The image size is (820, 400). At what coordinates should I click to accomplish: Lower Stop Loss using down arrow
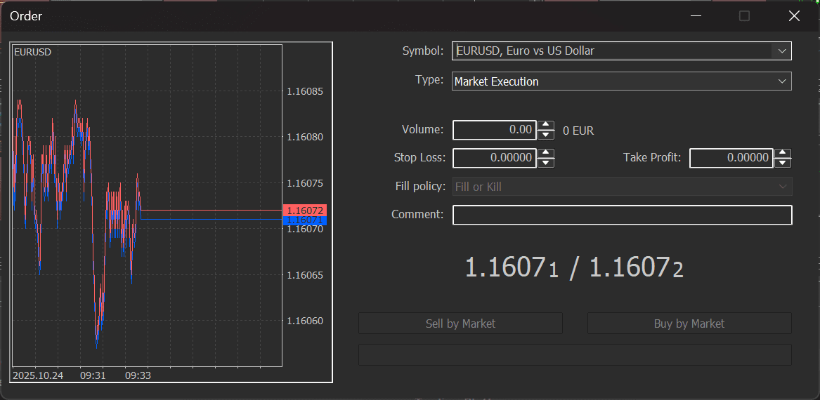click(x=546, y=163)
